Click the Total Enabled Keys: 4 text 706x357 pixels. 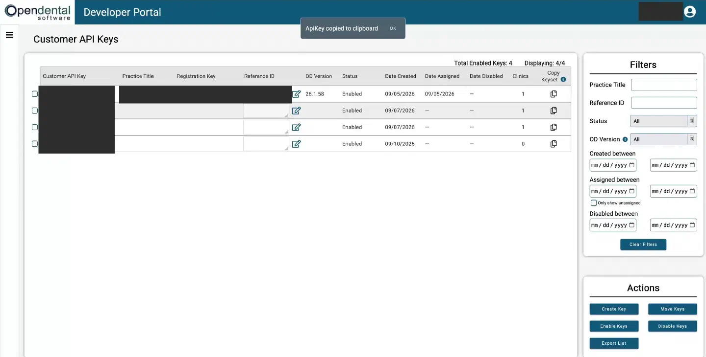[483, 63]
